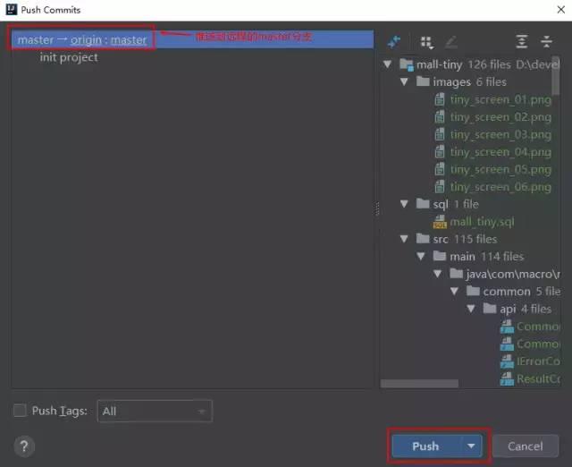
Task: Click the images folder icon
Action: point(423,81)
